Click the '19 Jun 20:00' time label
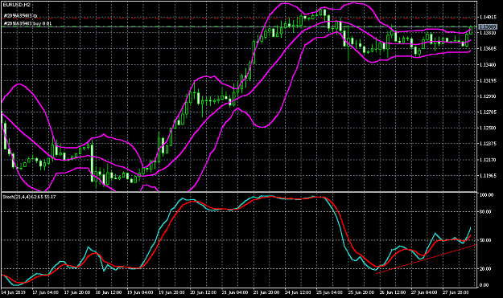Screen dimensions: 503x298 [171, 292]
